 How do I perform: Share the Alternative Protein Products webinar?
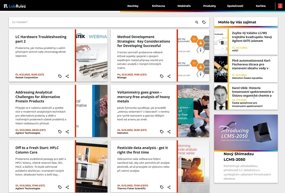click(67, 132)
